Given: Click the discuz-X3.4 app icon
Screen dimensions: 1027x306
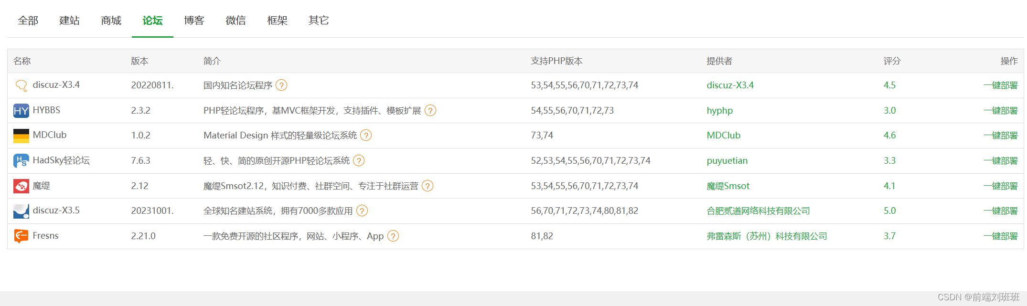Looking at the screenshot, I should [x=21, y=85].
